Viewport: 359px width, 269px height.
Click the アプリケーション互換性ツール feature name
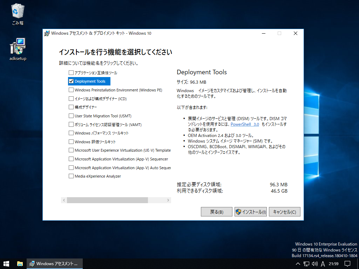pyautogui.click(x=96, y=73)
